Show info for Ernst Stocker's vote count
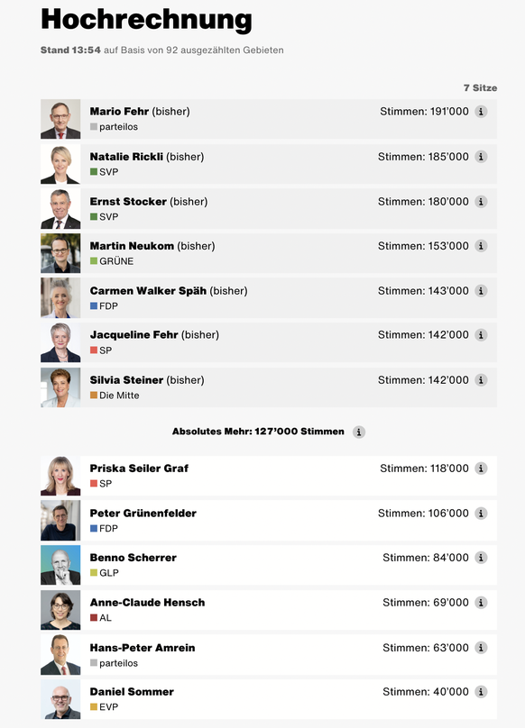The image size is (525, 728). pos(481,202)
